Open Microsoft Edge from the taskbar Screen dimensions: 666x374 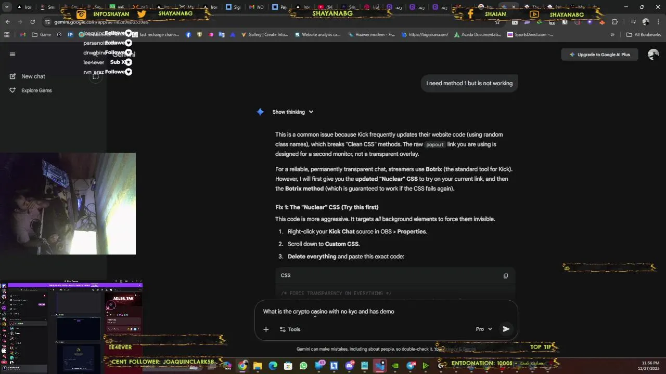[x=273, y=366]
